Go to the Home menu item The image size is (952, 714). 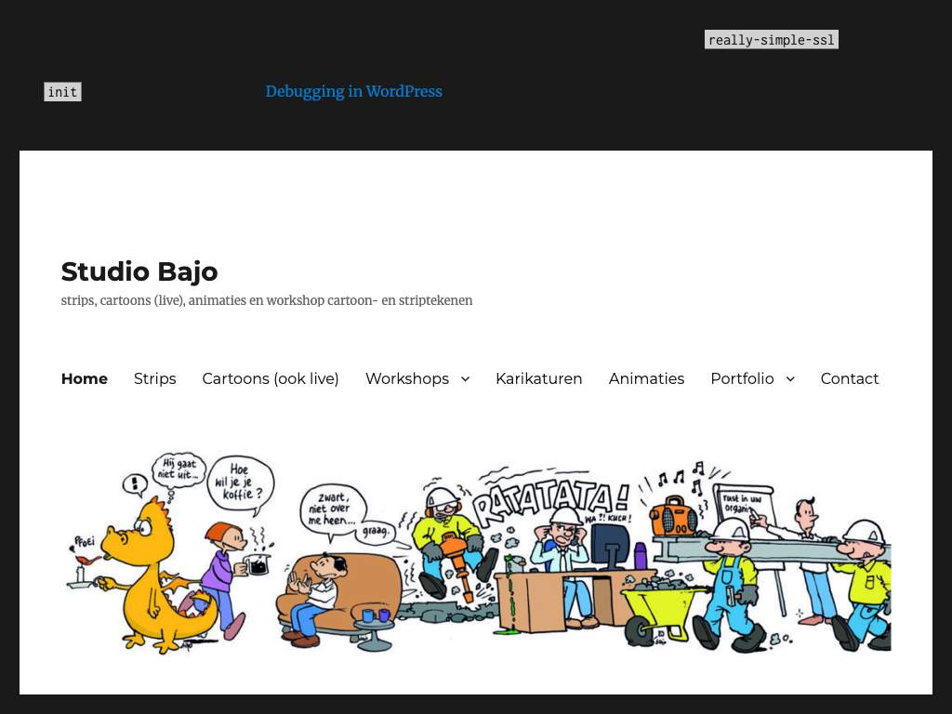point(85,378)
